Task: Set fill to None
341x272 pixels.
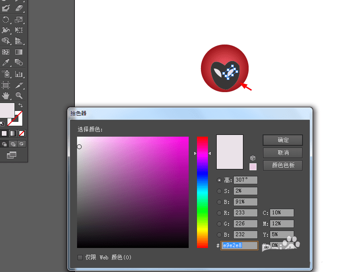Action: point(21,134)
